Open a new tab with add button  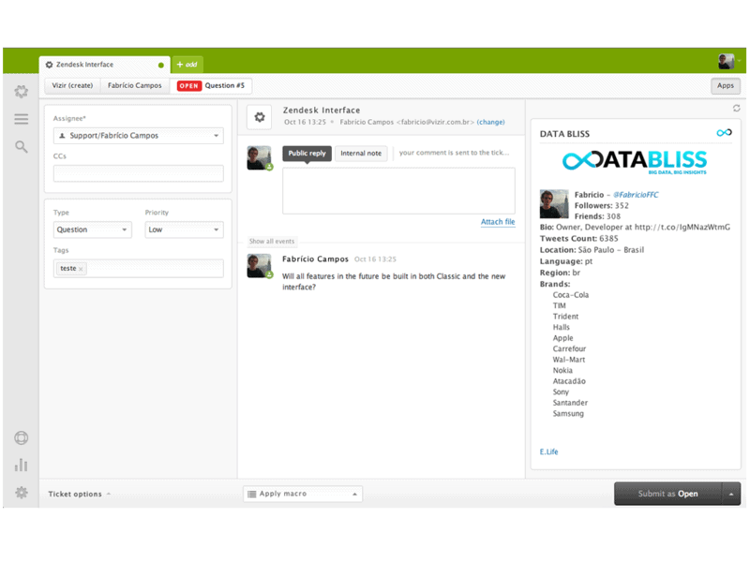tap(187, 65)
